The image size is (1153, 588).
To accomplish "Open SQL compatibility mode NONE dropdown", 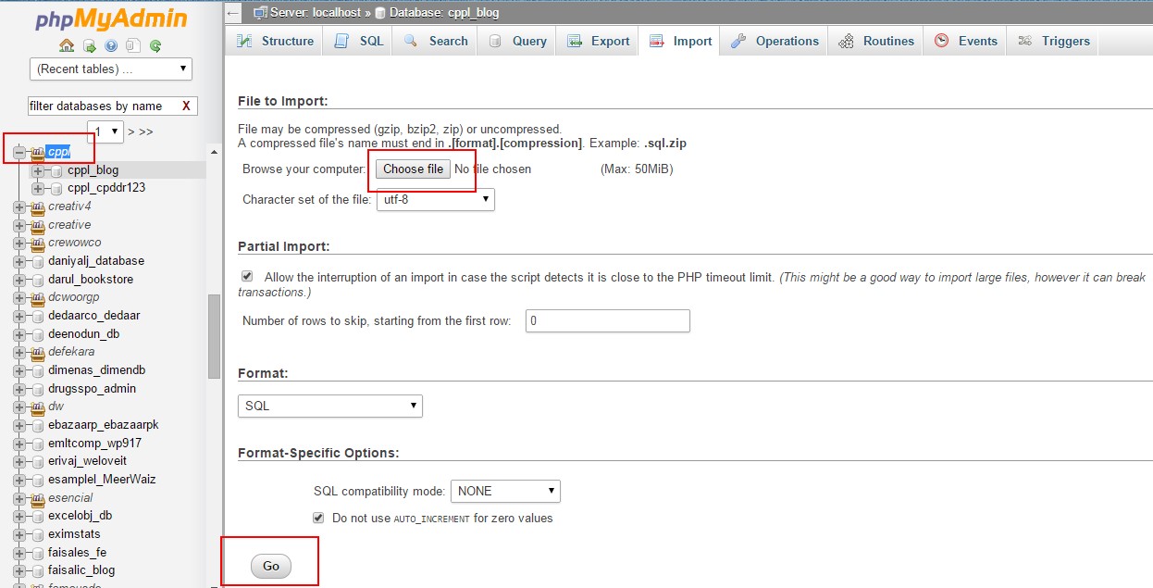I will click(x=505, y=491).
